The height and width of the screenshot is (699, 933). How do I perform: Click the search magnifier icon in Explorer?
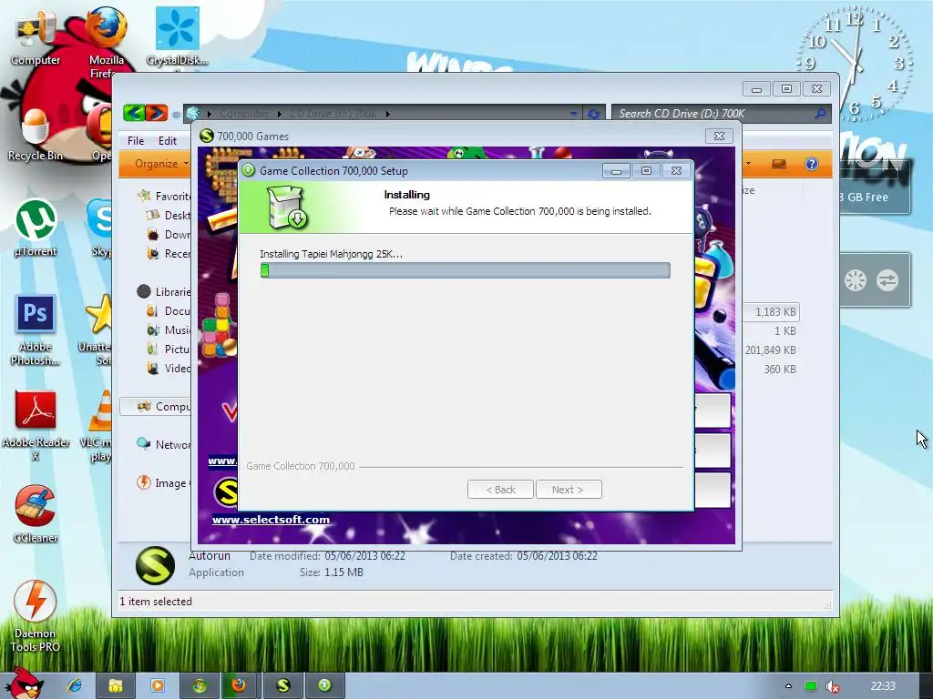[820, 113]
